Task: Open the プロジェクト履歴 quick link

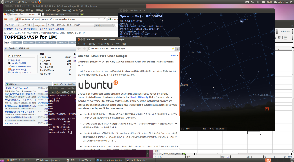Action: tap(18, 63)
